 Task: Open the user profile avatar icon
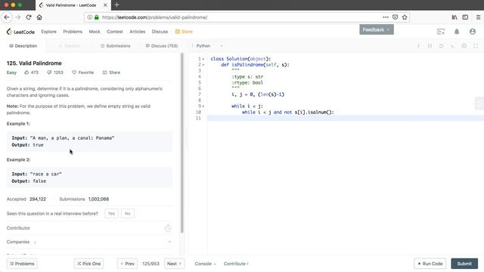[x=473, y=32]
